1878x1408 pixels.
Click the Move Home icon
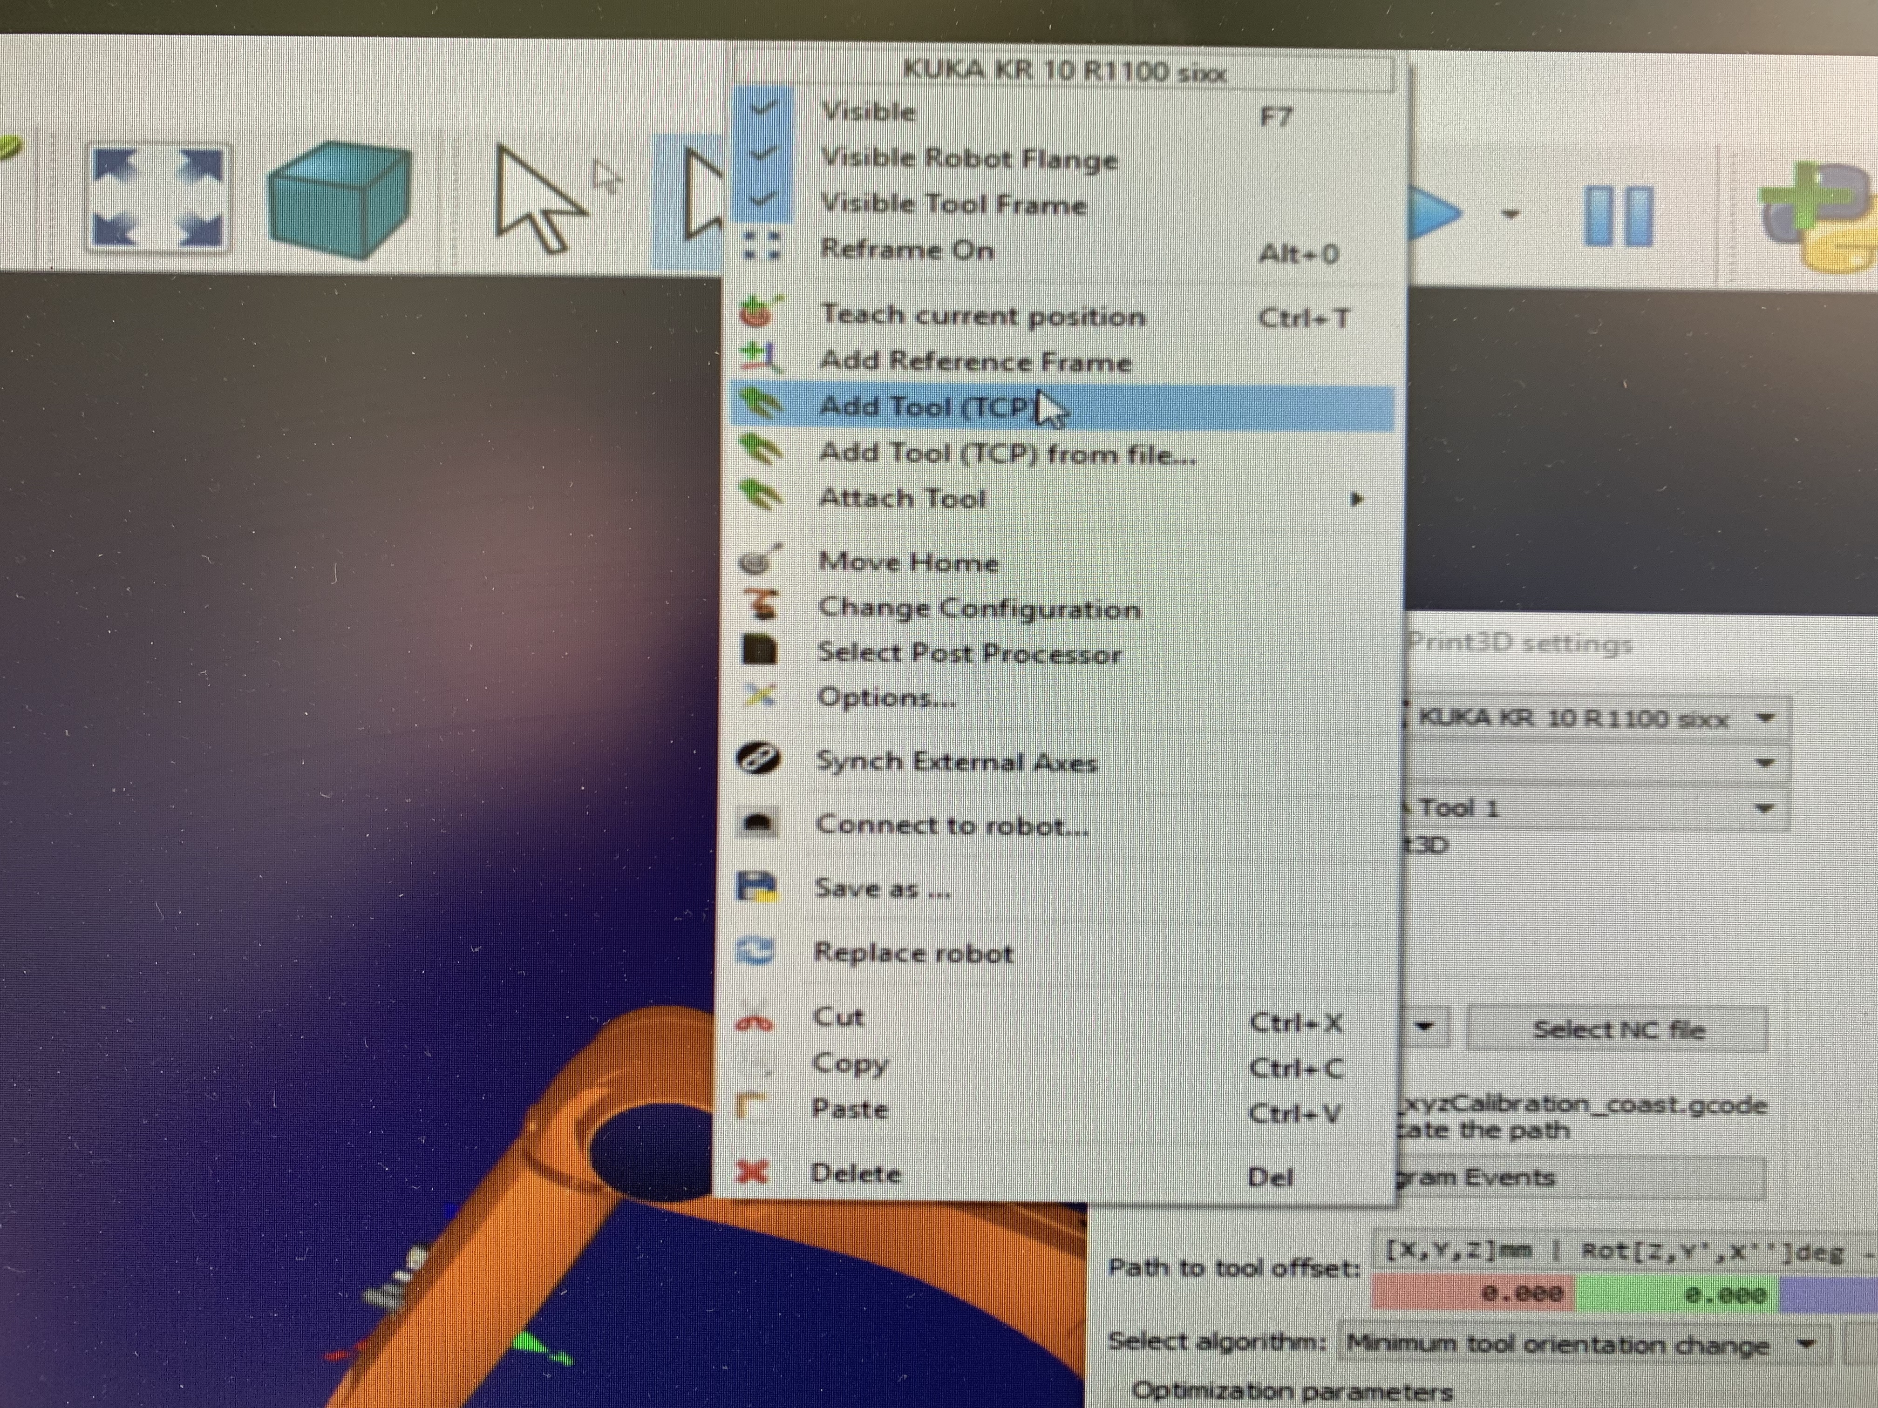759,560
